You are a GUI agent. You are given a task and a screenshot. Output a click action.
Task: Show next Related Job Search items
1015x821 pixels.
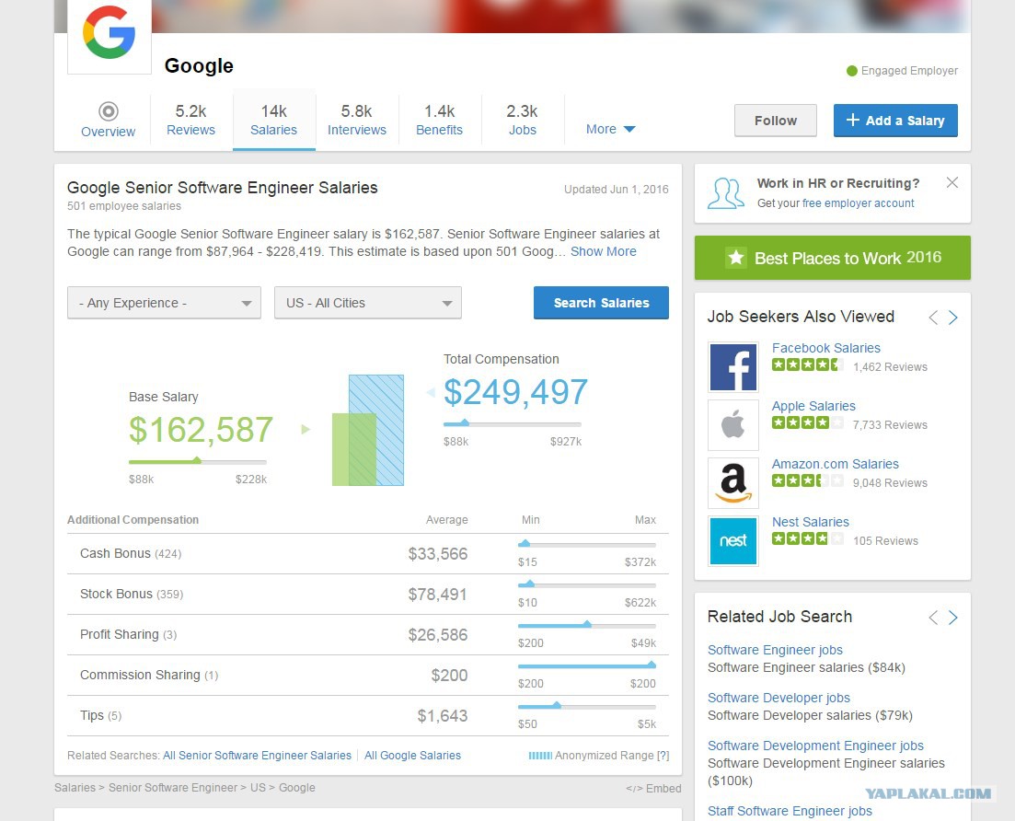coord(952,617)
